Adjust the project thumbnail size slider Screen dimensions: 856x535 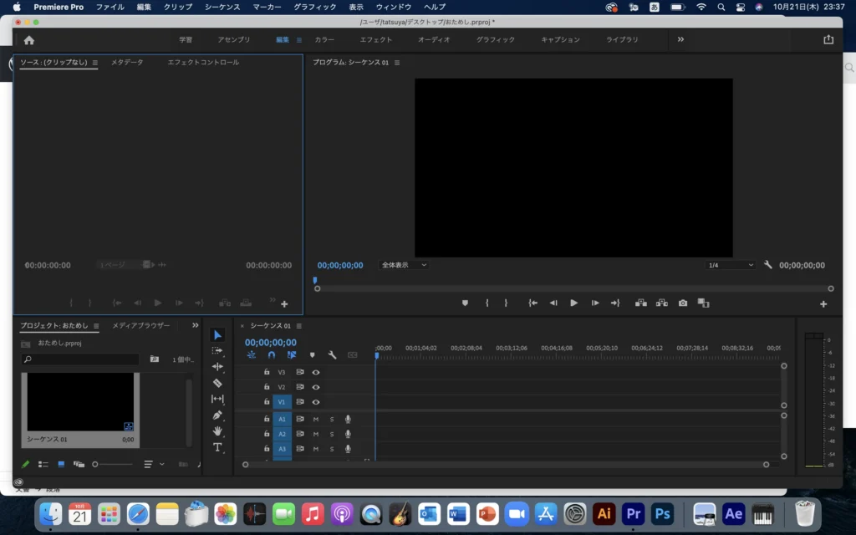(96, 464)
